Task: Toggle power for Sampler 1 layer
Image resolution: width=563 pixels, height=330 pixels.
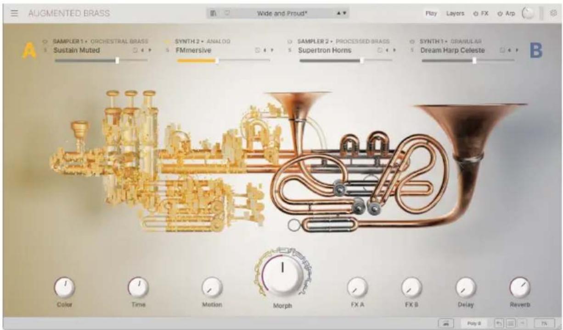Action: tap(46, 42)
